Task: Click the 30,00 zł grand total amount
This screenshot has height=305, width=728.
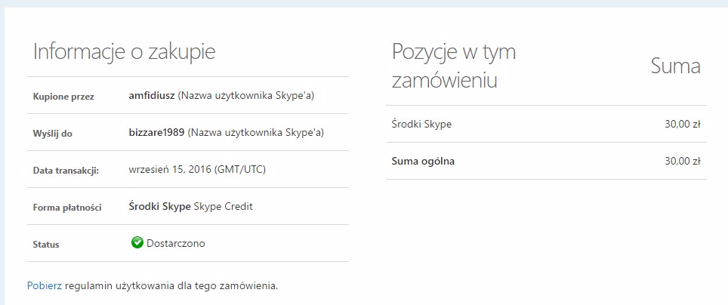Action: coord(682,161)
